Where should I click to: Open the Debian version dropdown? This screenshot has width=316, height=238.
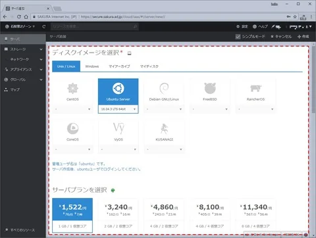pos(164,109)
